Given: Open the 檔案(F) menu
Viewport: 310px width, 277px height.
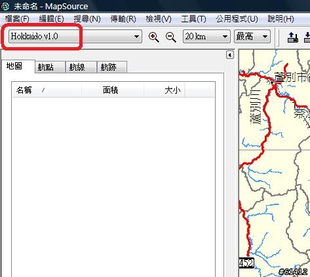Looking at the screenshot, I should click(17, 19).
